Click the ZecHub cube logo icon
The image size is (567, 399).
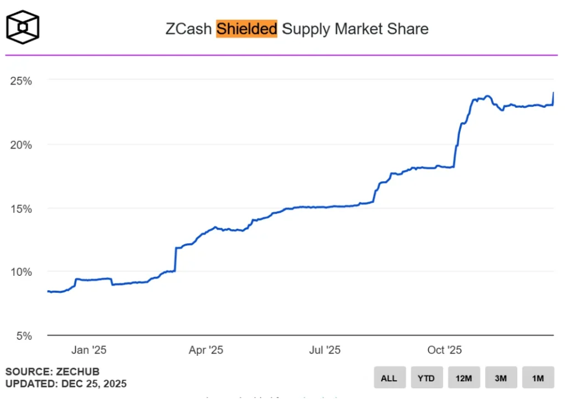pyautogui.click(x=22, y=26)
